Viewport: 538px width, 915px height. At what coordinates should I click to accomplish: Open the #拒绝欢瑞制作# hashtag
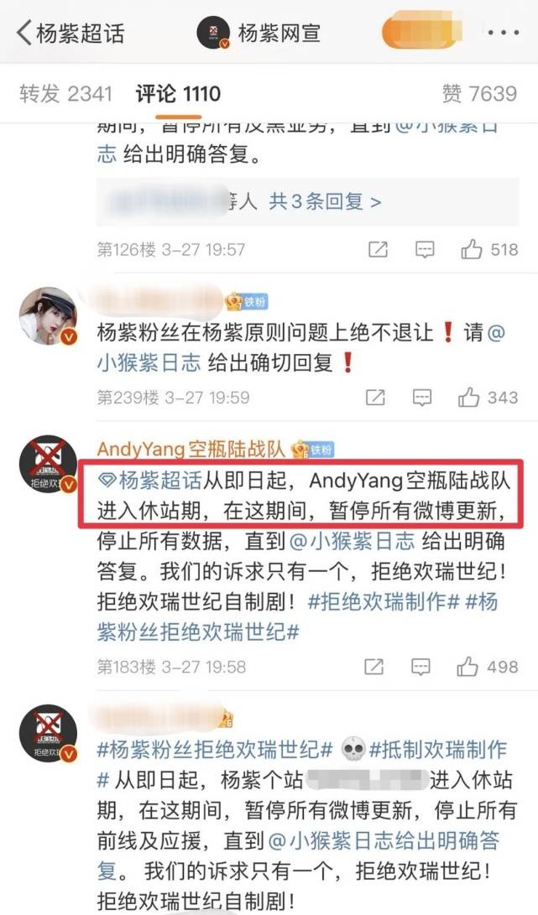point(384,601)
